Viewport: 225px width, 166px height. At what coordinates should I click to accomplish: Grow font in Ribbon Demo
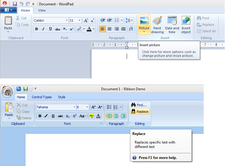click(94, 107)
